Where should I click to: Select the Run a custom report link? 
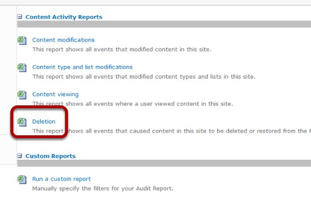click(x=61, y=179)
